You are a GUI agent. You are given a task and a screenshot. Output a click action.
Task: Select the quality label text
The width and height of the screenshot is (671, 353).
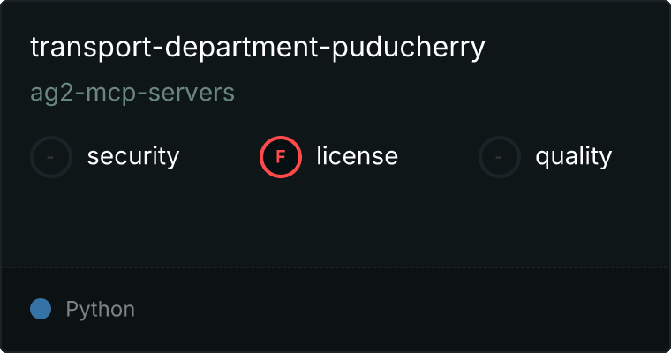tap(573, 156)
